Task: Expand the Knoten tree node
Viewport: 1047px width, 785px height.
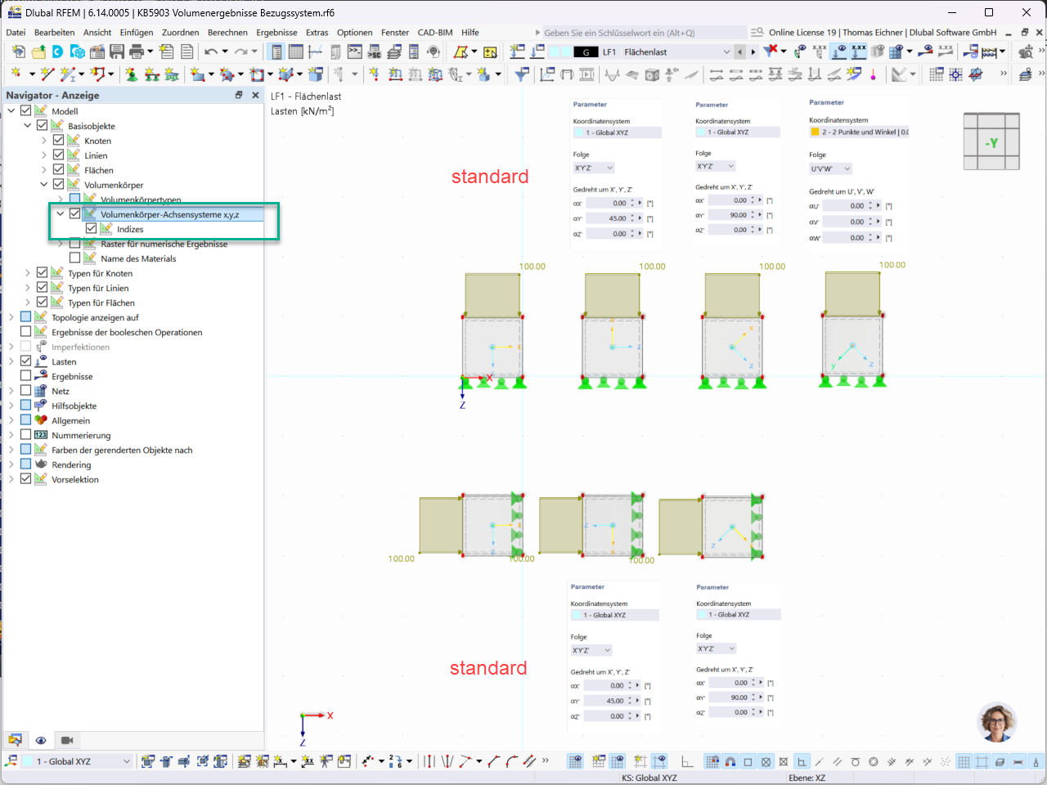Action: coord(44,140)
